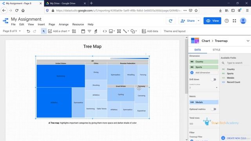
Task: Select the Cycling block under Great Britain
Action: (x=121, y=94)
